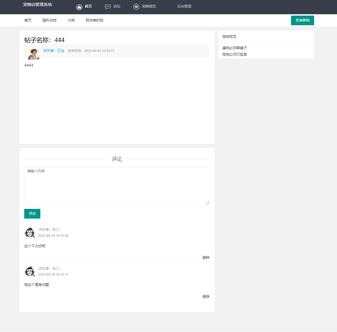This screenshot has width=337, height=332.
Task: Select the 首页 tab in the sub-navigation
Action: (28, 20)
